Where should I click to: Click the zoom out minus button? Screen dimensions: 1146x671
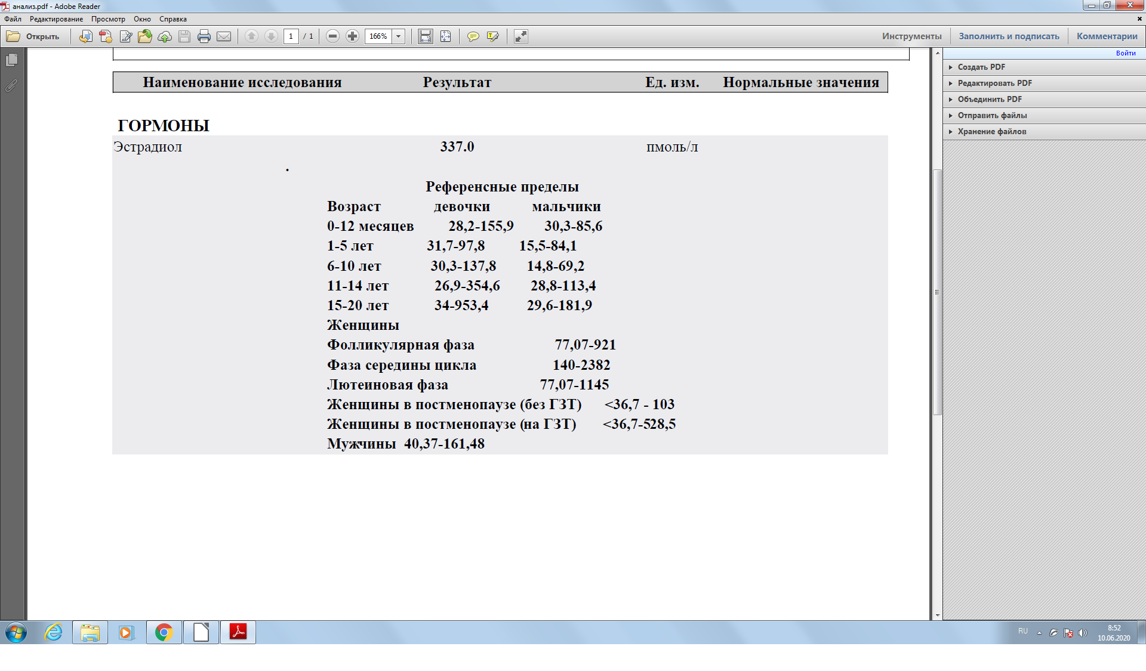333,36
